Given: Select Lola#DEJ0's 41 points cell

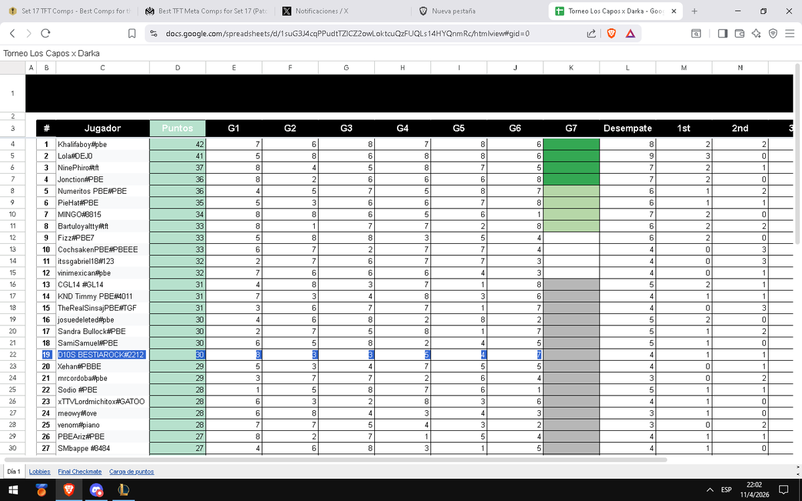Looking at the screenshot, I should click(x=177, y=156).
